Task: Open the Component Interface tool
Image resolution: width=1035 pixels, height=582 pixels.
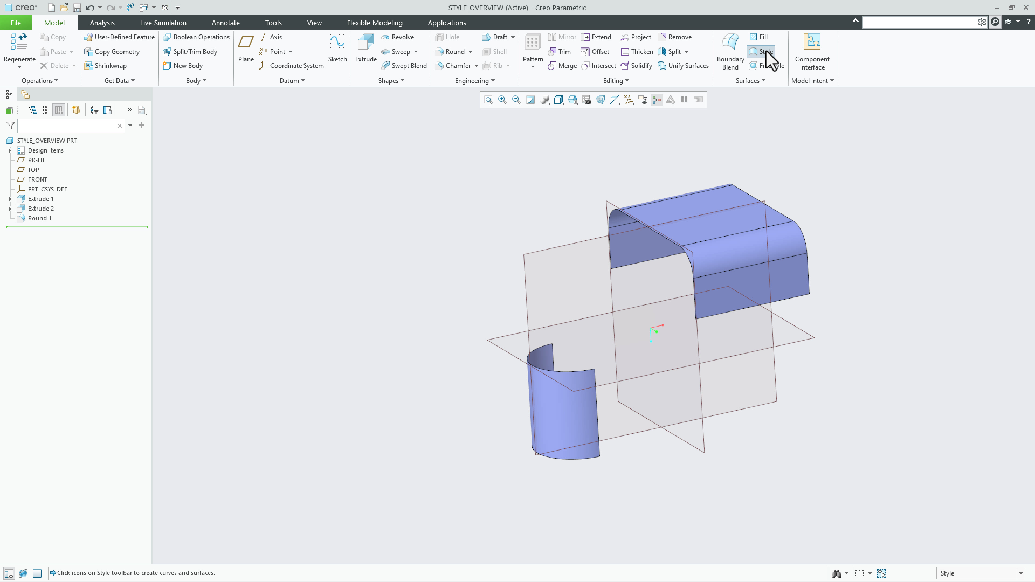Action: [x=812, y=52]
